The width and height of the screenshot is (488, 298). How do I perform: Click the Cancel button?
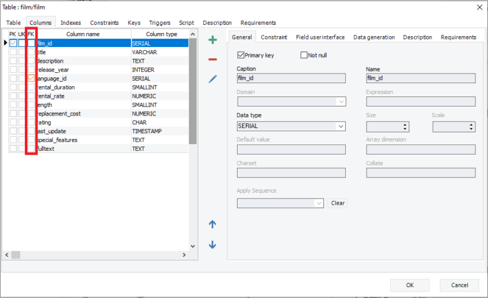point(459,285)
